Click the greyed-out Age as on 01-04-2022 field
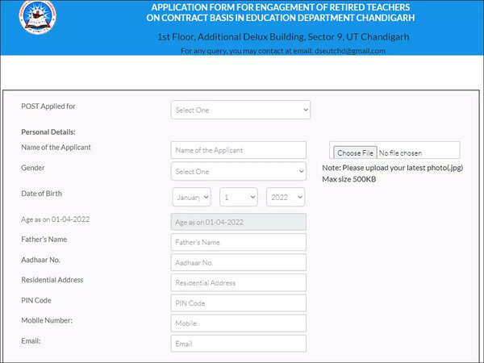 pos(238,222)
